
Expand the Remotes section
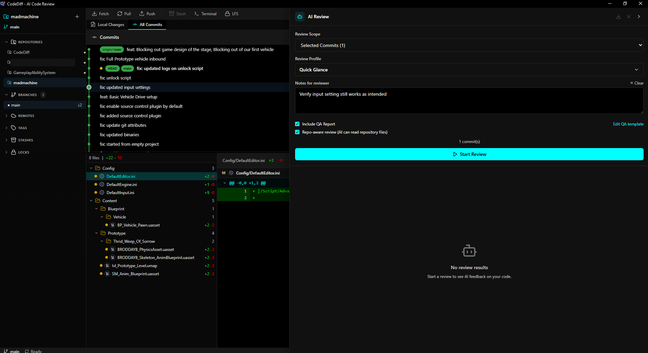[6, 116]
